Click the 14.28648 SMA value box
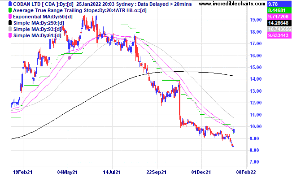The image size is (292, 177). pyautogui.click(x=279, y=23)
